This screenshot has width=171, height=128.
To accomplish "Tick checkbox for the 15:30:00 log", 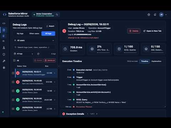I will (x=13, y=91).
